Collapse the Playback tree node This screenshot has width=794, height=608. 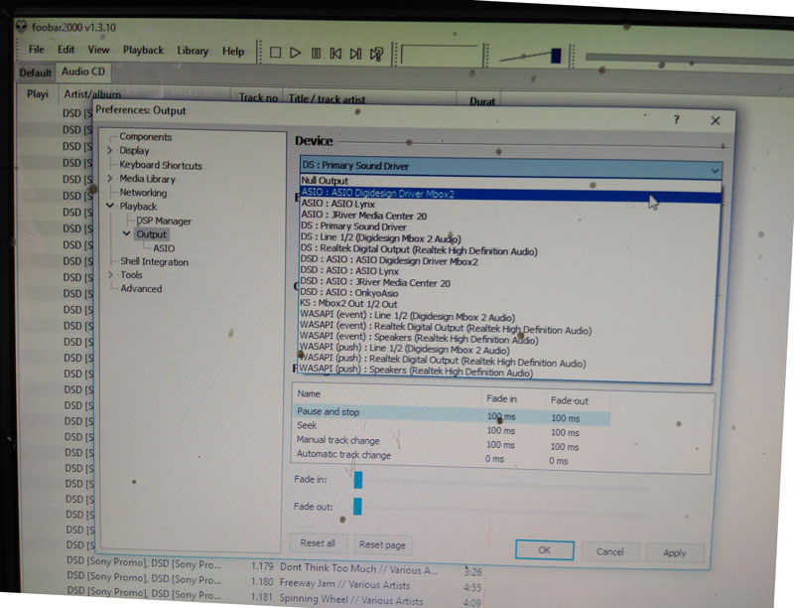(110, 206)
